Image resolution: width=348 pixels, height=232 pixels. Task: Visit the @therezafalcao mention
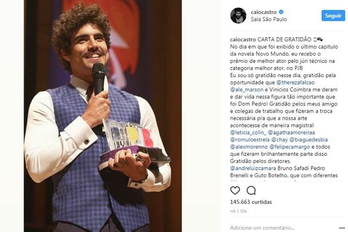point(296,83)
